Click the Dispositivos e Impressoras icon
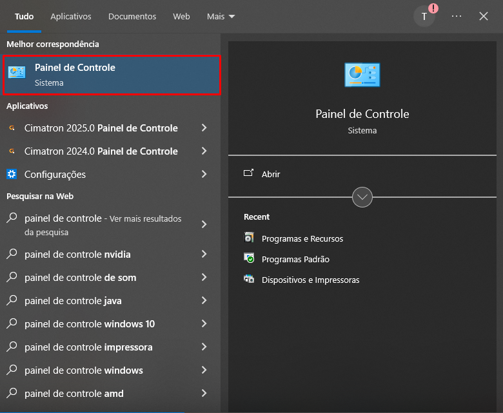Screen dimensions: 503x413 [x=249, y=279]
